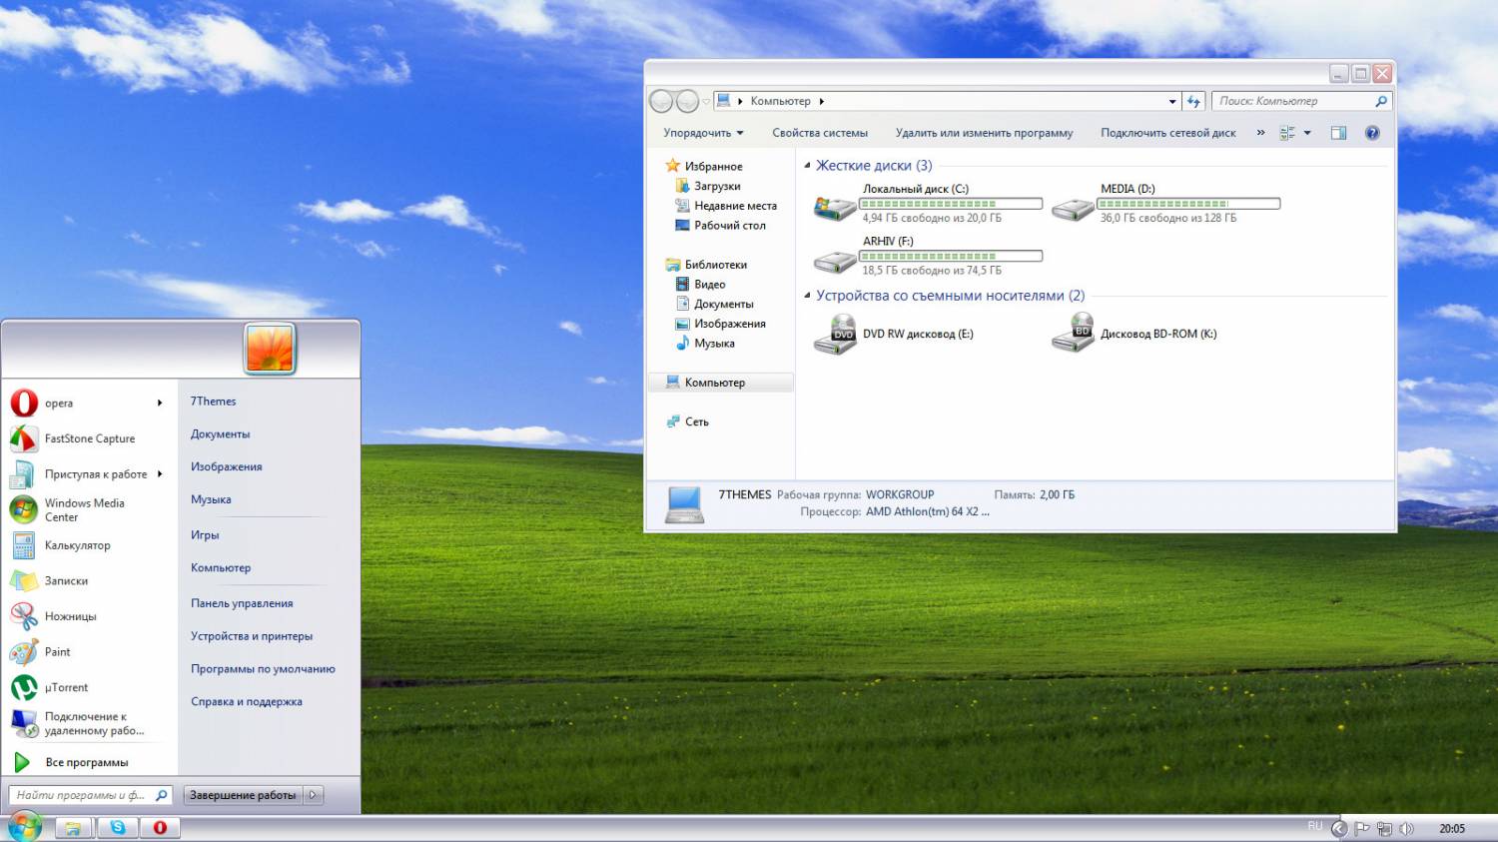
Task: Open Explorer help question mark icon
Action: click(1372, 133)
